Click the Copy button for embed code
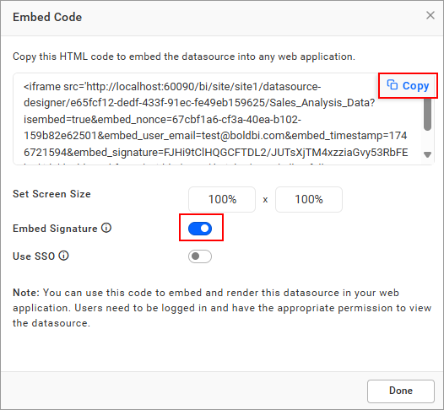Screen dimensions: 444x410 point(408,85)
